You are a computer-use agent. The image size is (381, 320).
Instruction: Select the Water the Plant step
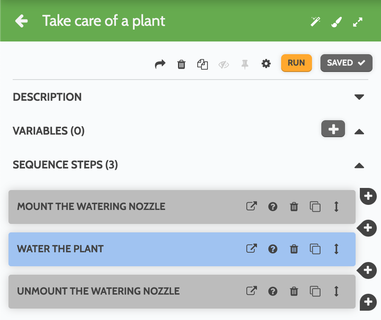(x=127, y=249)
